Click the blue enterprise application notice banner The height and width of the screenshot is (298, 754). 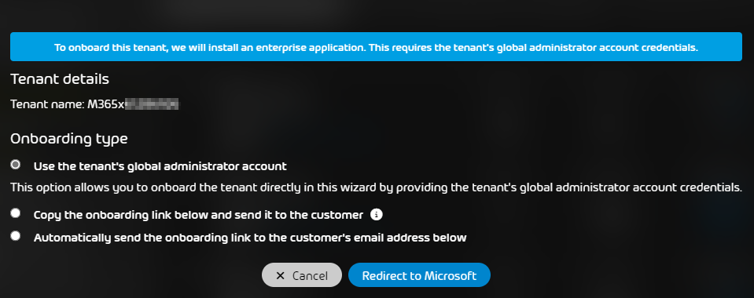(x=376, y=46)
